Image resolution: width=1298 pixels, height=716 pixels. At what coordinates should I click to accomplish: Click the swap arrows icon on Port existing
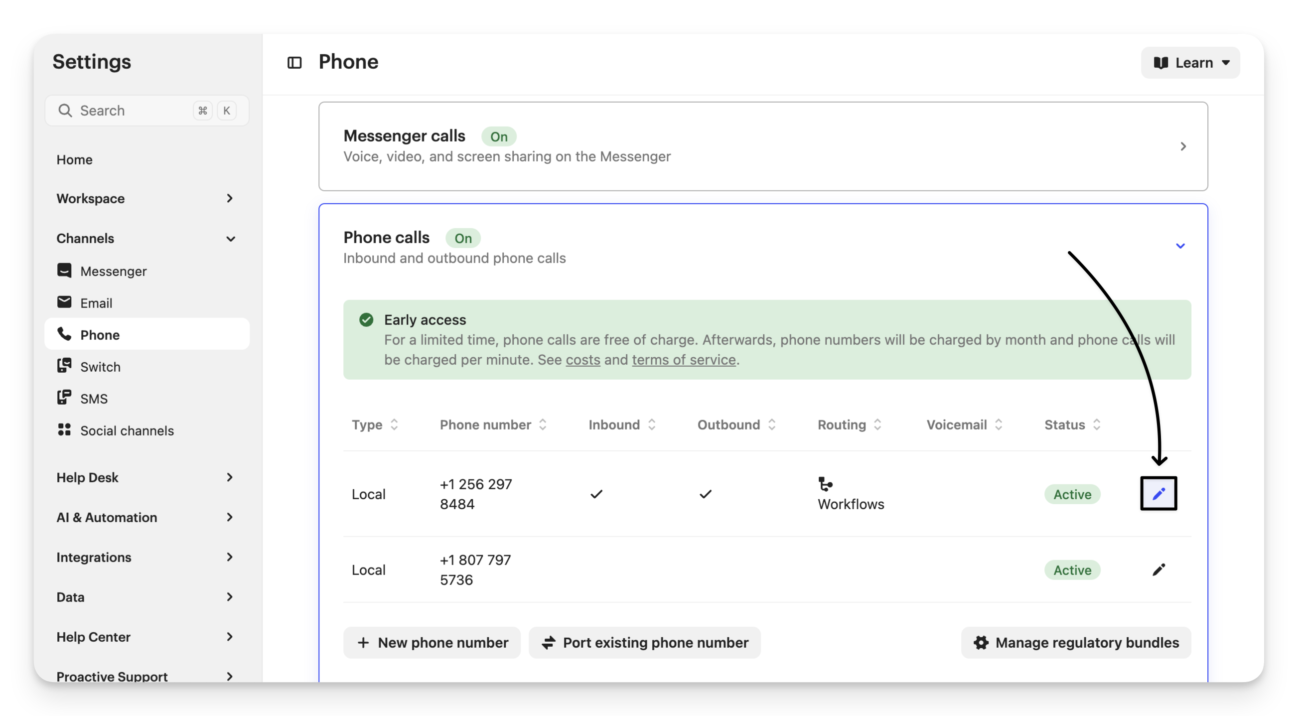548,642
